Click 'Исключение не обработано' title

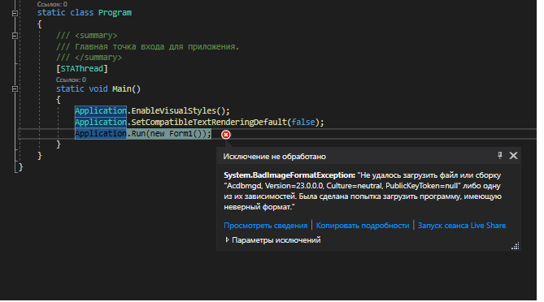pos(274,157)
